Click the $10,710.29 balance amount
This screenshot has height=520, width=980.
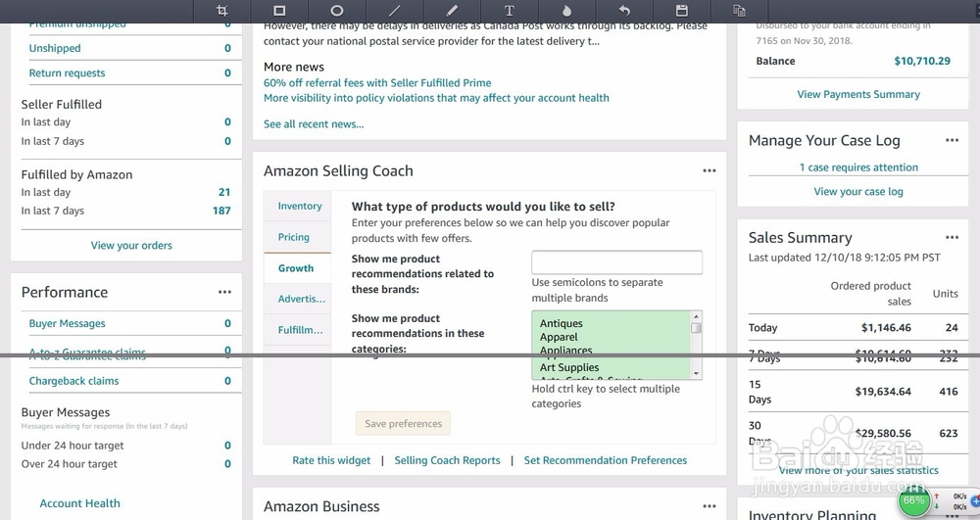point(922,61)
